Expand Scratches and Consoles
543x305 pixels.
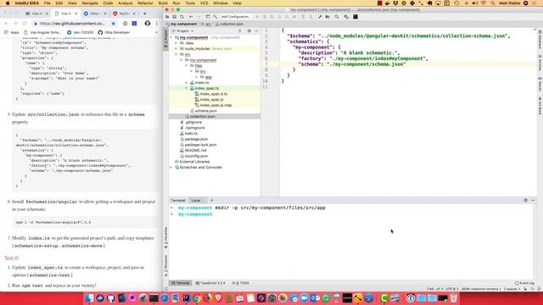coord(171,168)
